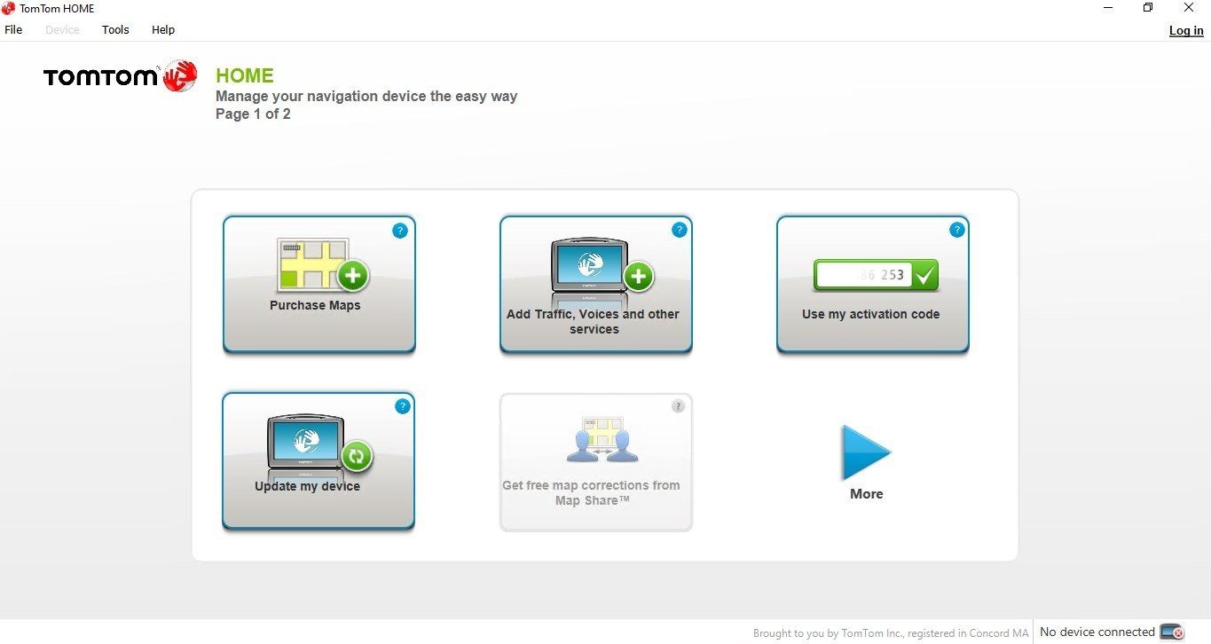This screenshot has height=644, width=1211.
Task: Click help icon on Add Traffic tile
Action: click(x=680, y=230)
